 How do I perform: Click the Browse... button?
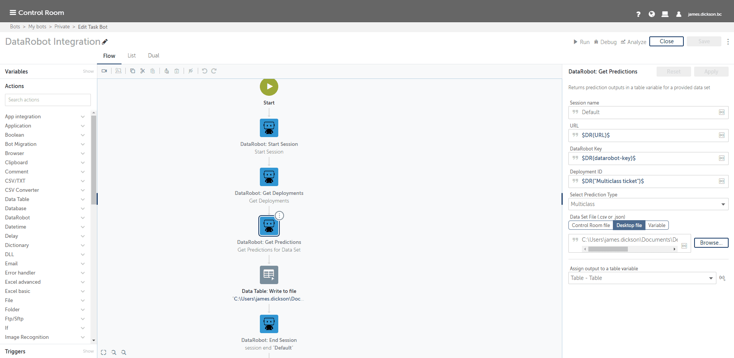pyautogui.click(x=711, y=243)
